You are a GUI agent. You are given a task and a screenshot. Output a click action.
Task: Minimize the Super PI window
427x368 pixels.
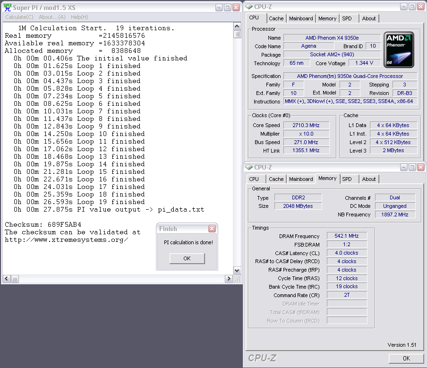coord(219,8)
